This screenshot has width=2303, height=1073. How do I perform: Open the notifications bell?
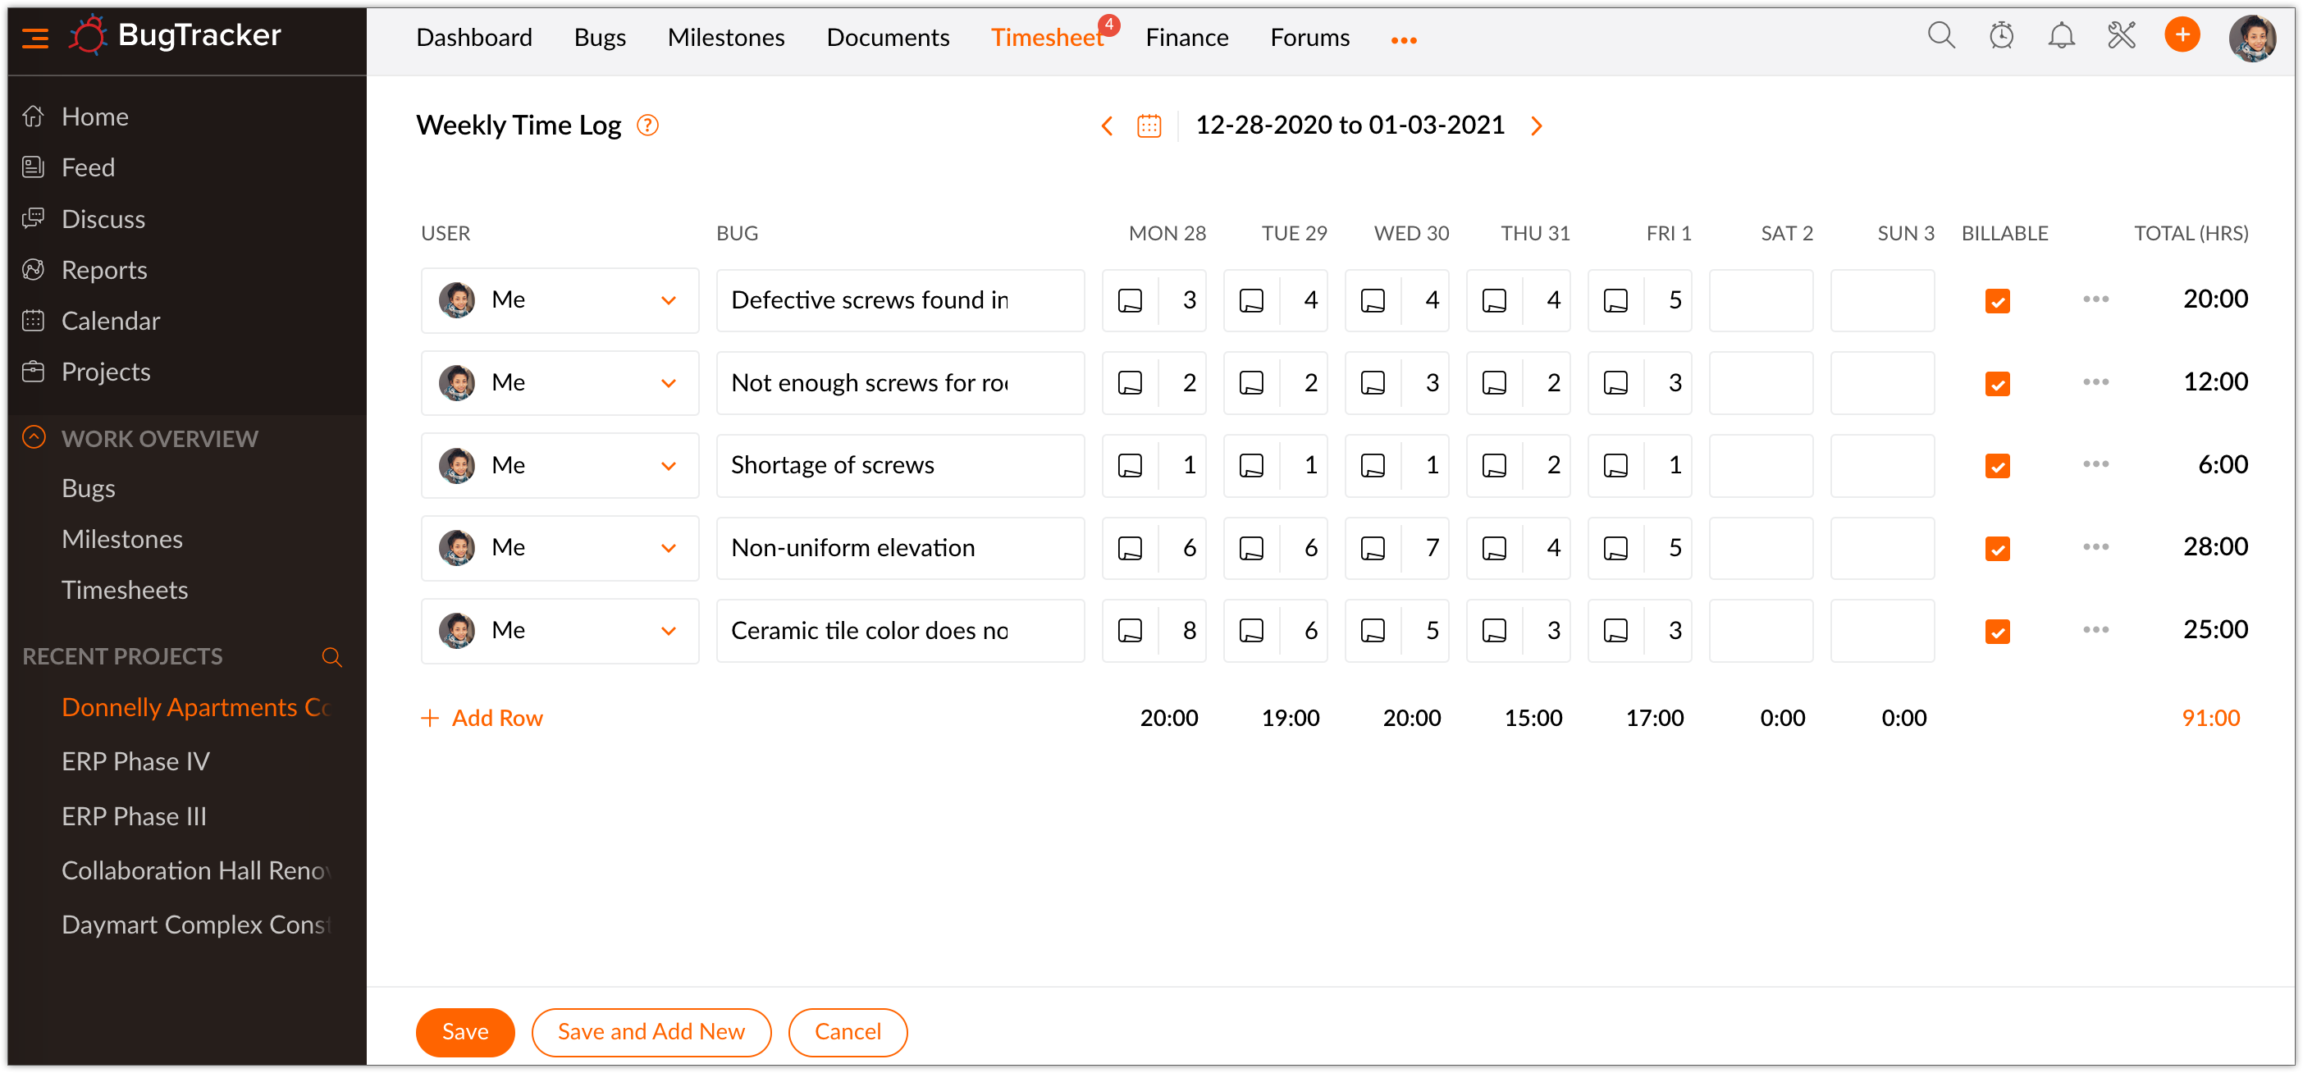click(2061, 36)
